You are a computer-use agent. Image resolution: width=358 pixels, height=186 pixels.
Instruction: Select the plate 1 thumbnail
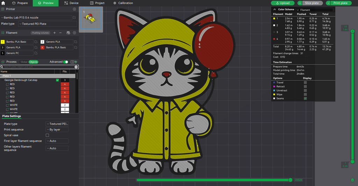tap(91, 19)
